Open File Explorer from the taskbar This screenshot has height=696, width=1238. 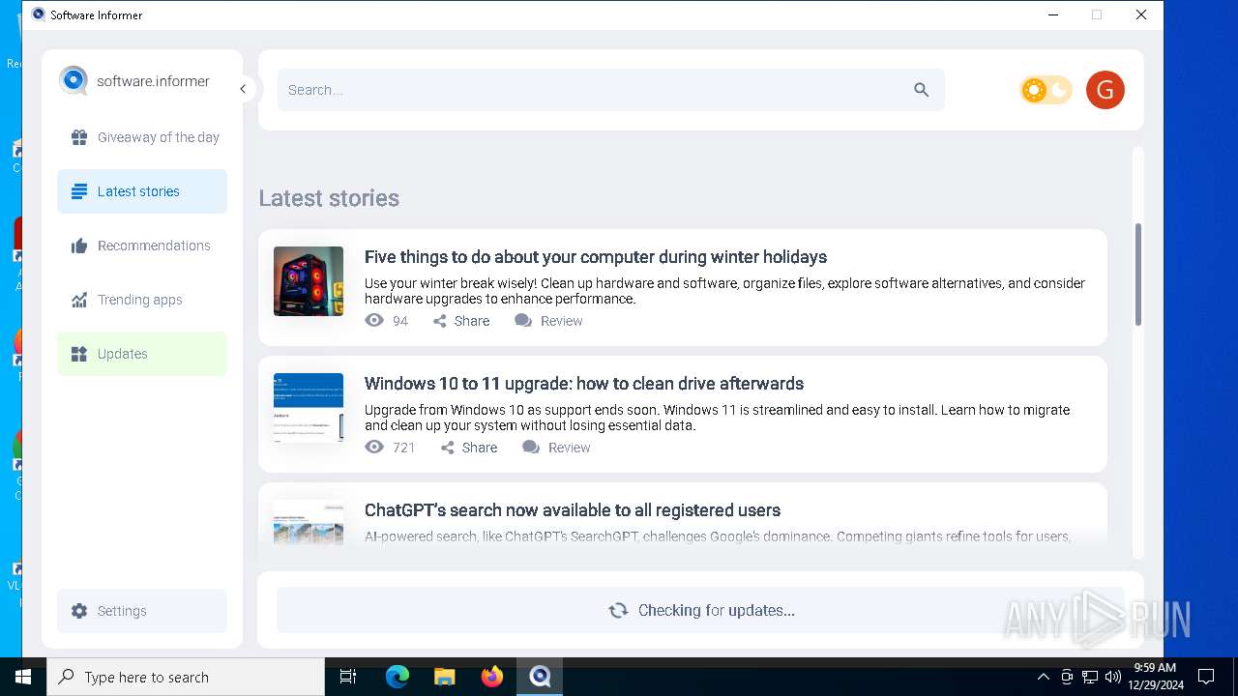[x=445, y=677]
